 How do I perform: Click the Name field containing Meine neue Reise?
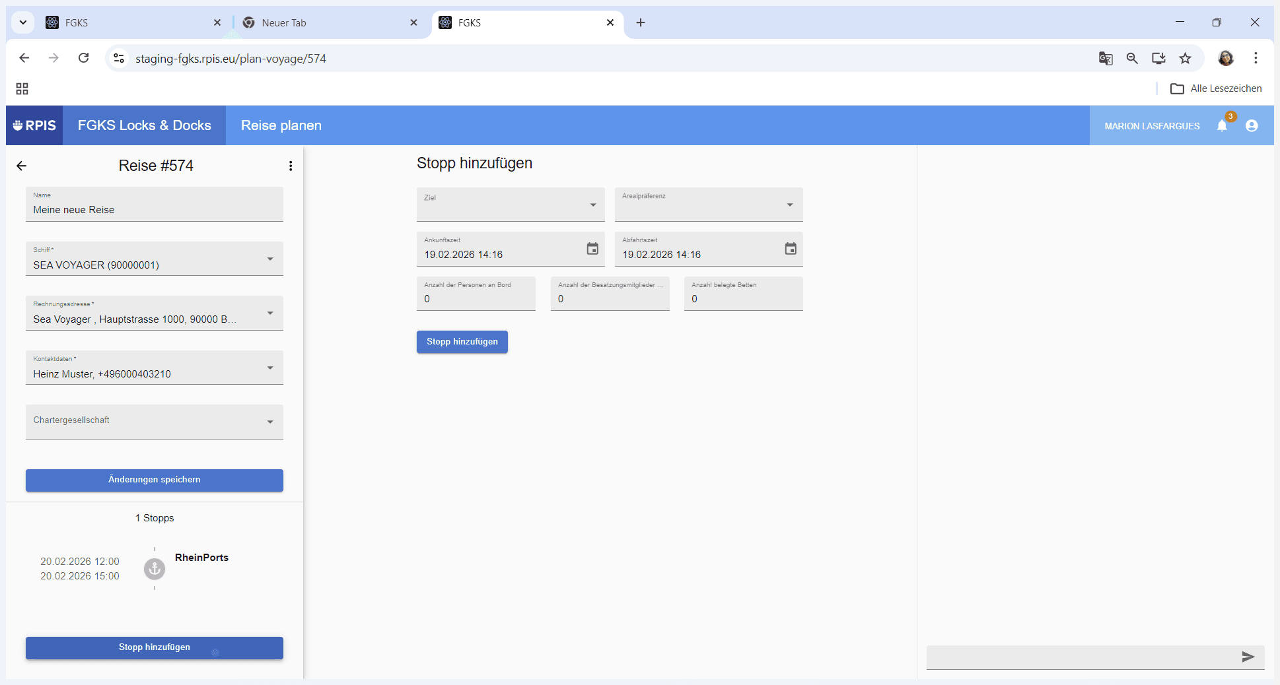tap(155, 204)
